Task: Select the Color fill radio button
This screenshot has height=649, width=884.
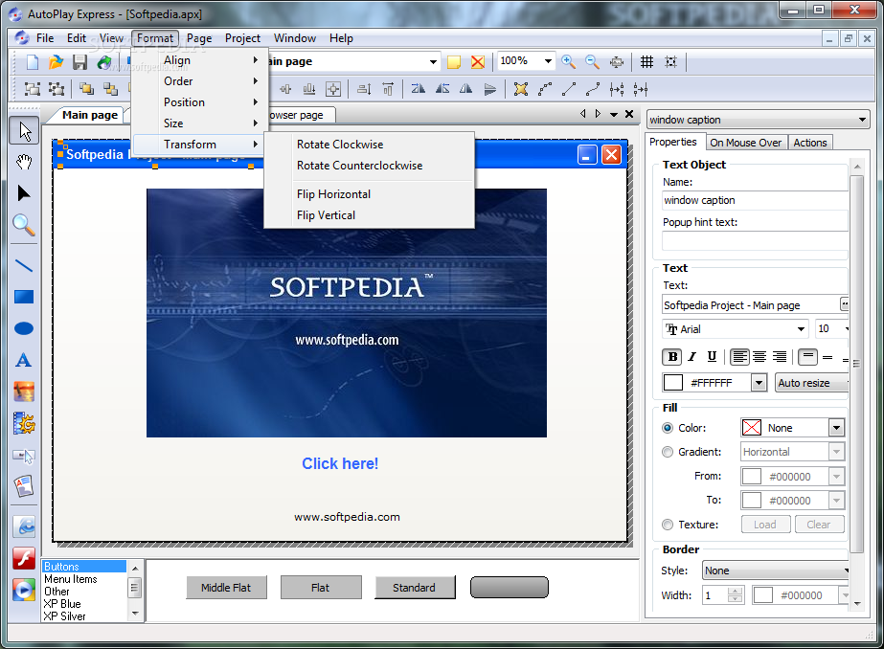Action: (x=668, y=428)
